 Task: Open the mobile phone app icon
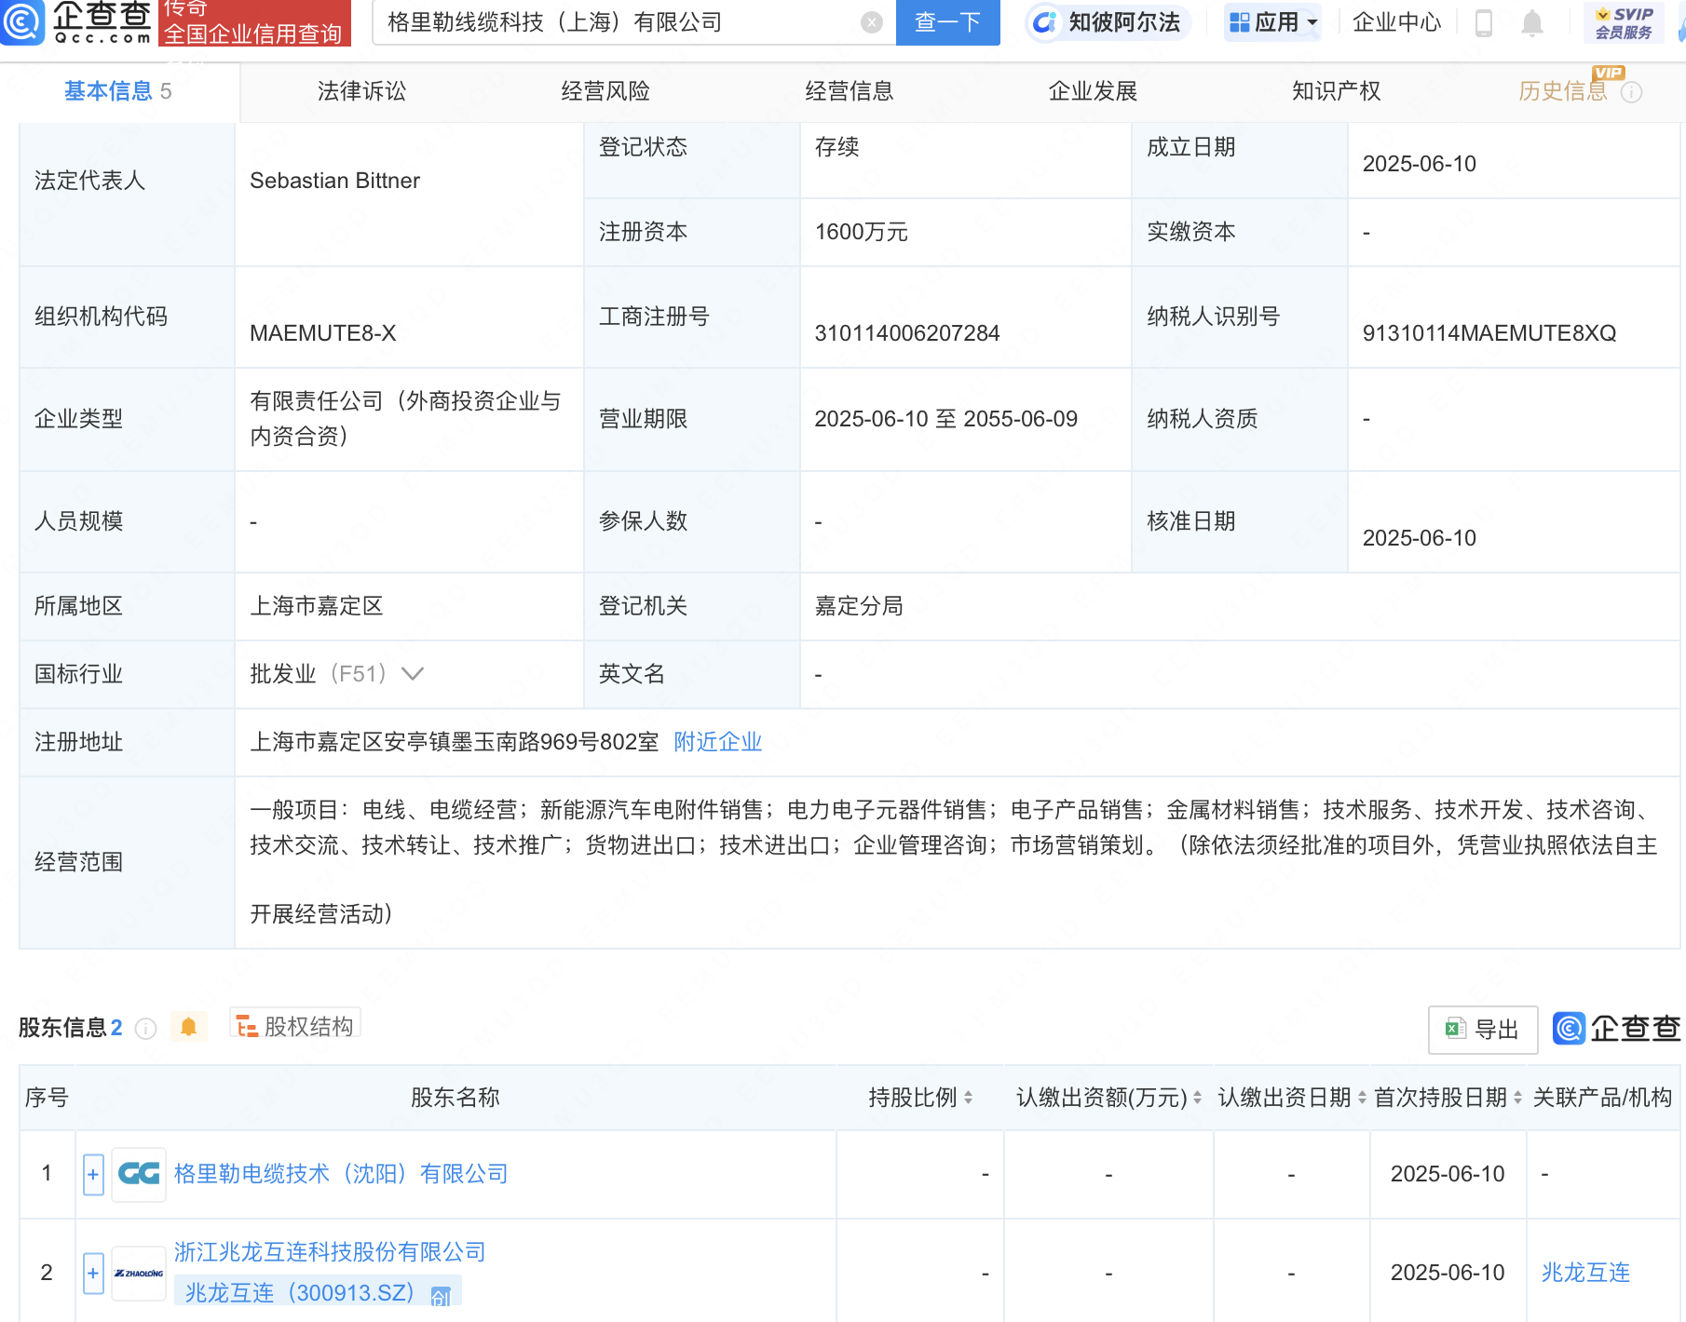click(1484, 22)
